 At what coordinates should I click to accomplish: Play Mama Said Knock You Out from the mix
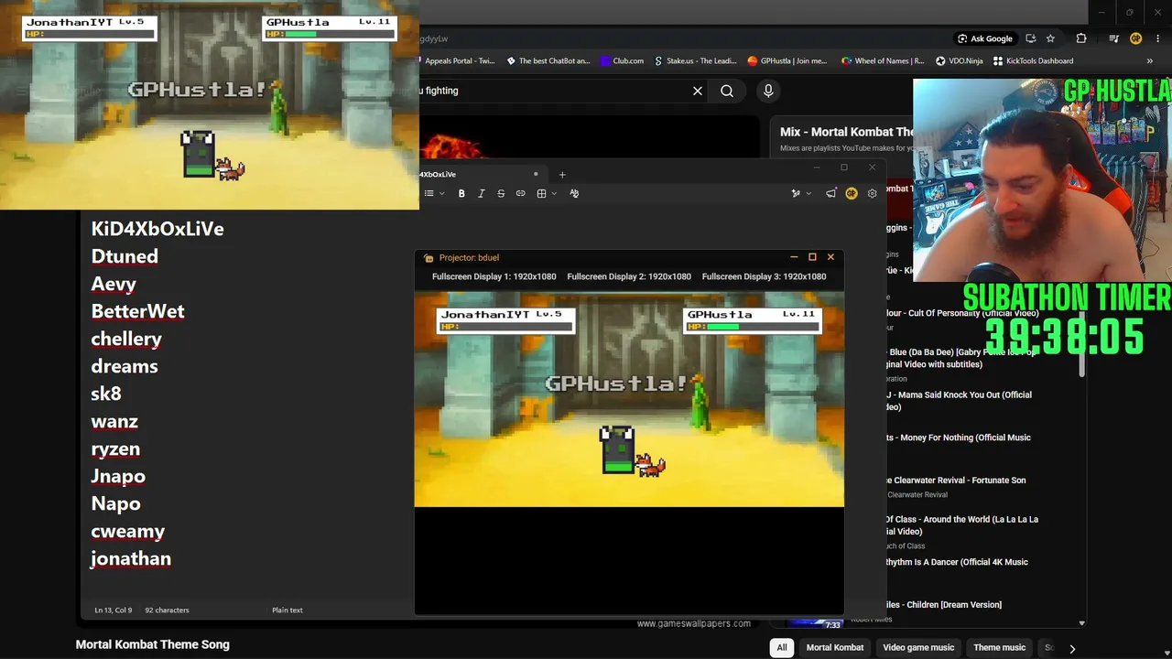[959, 401]
